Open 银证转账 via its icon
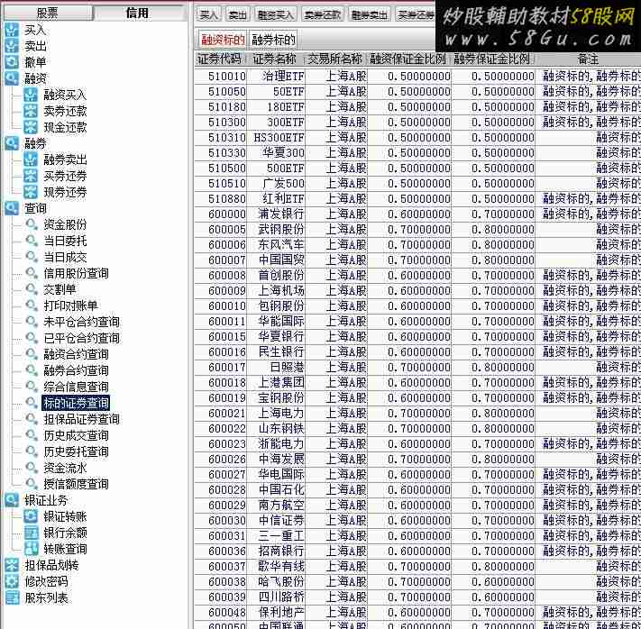This screenshot has width=641, height=629. [31, 516]
